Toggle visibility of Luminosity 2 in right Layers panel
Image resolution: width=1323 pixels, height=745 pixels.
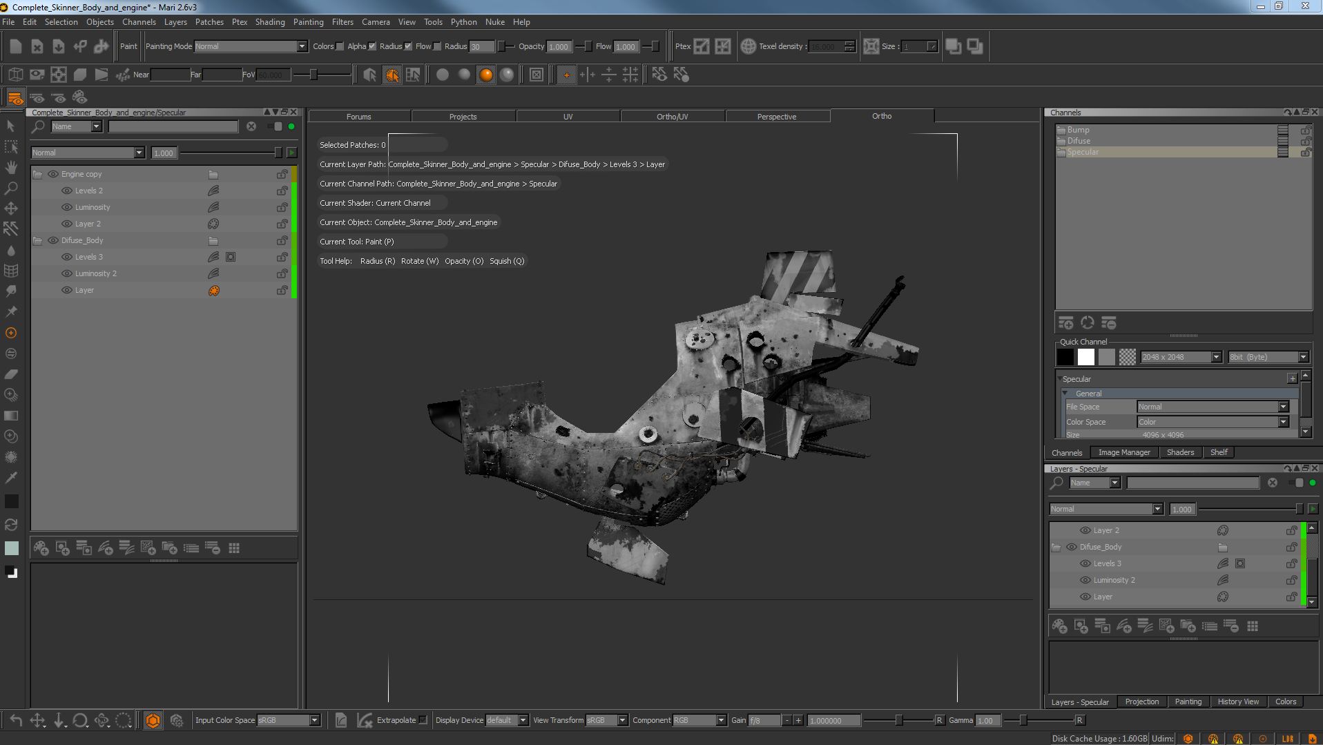(x=1085, y=580)
